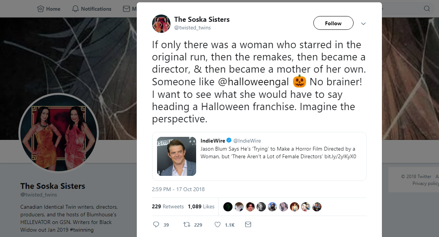Open the large profile picture
Image resolution: width=439 pixels, height=237 pixels.
[59, 133]
